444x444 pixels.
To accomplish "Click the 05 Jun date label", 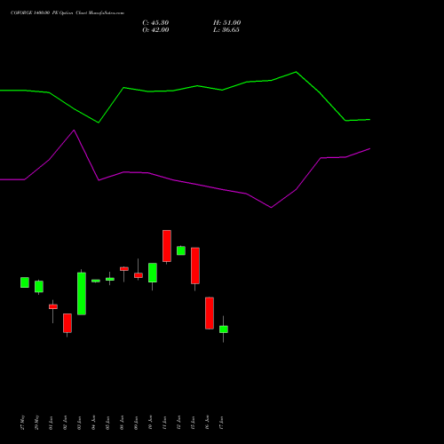I will point(108,423).
